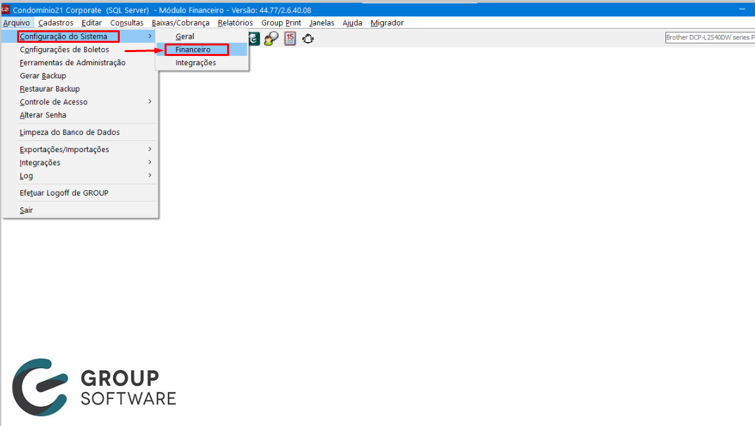
Task: Open the Group Print menu
Action: tap(281, 22)
